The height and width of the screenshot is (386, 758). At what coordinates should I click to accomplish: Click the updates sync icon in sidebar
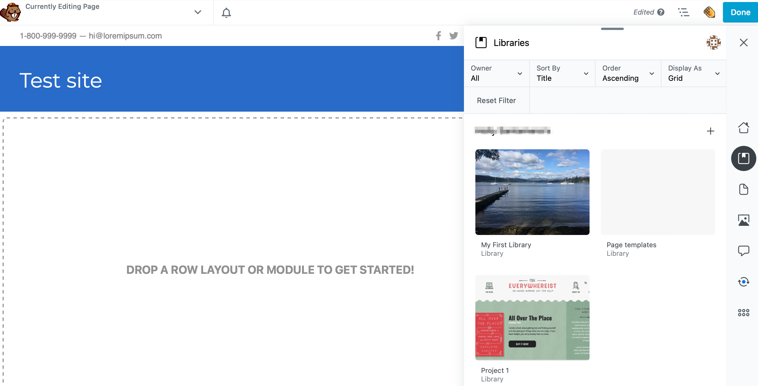click(x=743, y=282)
